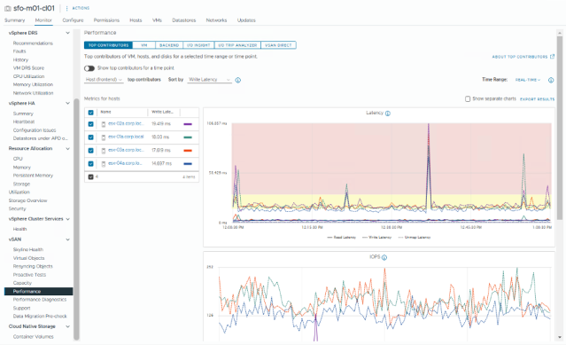Open the Actions menu dots icon
The width and height of the screenshot is (566, 345).
[x=66, y=8]
